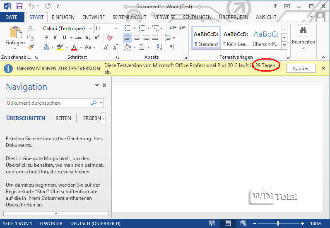The height and width of the screenshot is (228, 330).
Task: Click DEUTSCH (ÖSTERREICH) language in status bar
Action: pyautogui.click(x=95, y=223)
